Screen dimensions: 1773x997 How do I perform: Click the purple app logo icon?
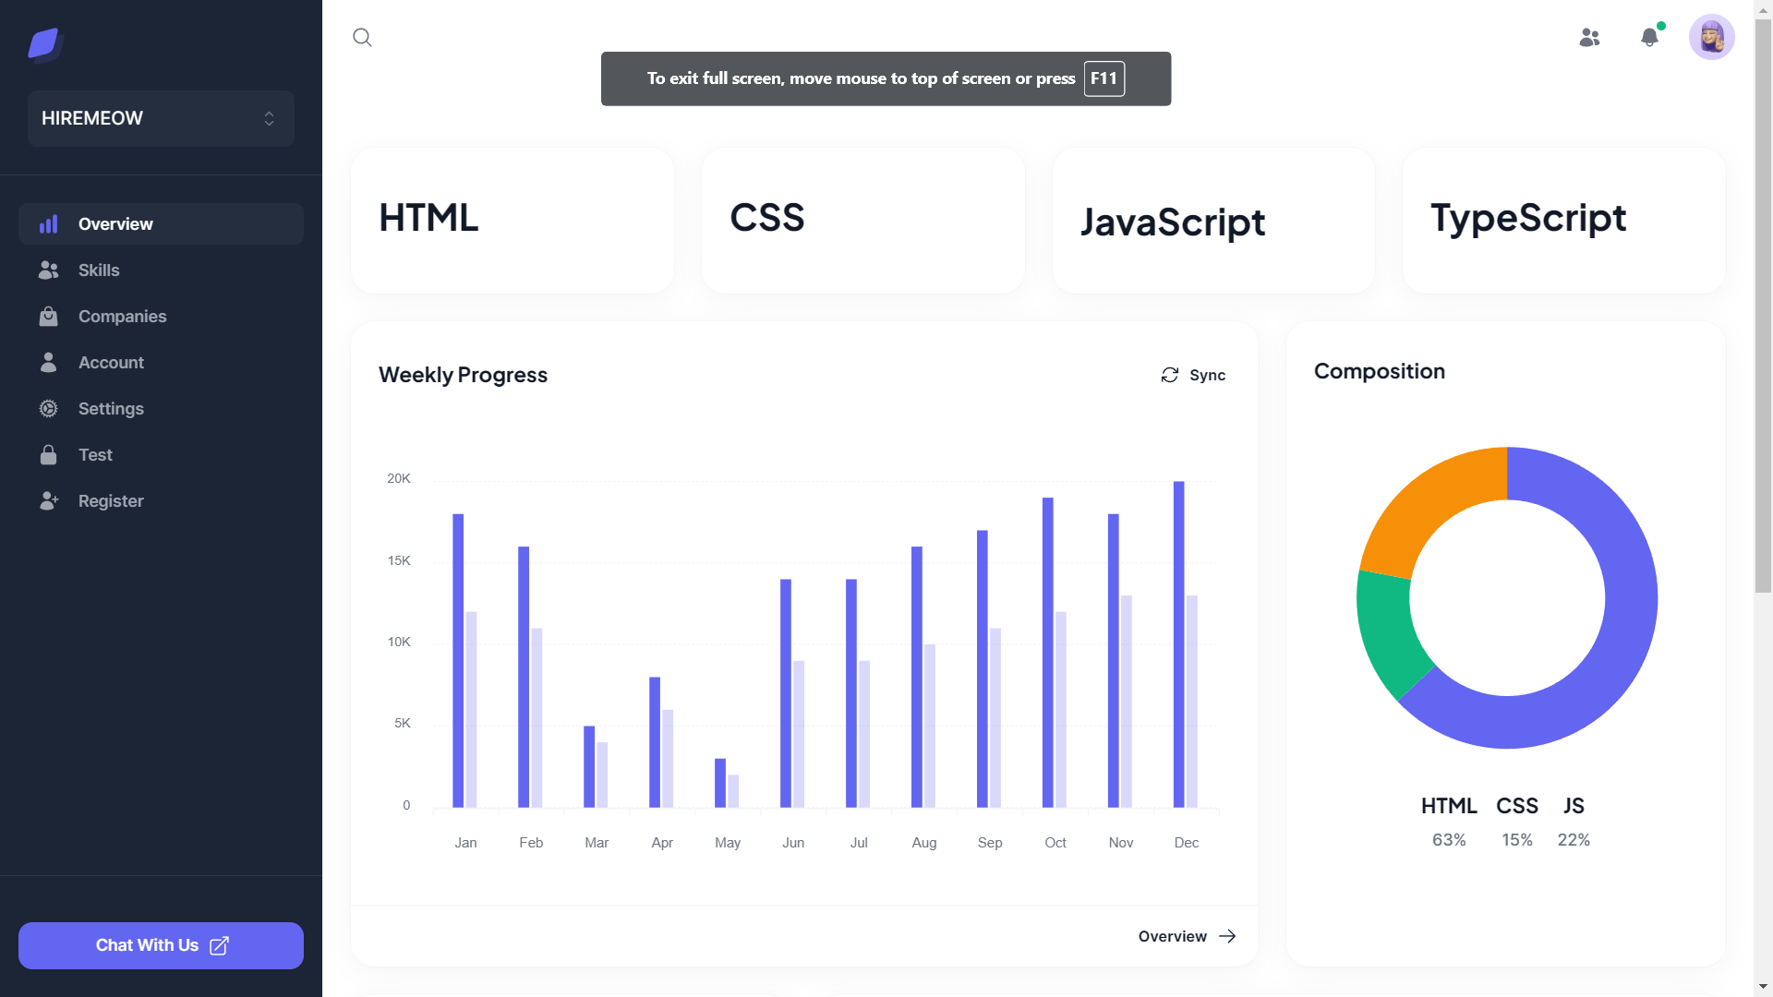pyautogui.click(x=44, y=42)
